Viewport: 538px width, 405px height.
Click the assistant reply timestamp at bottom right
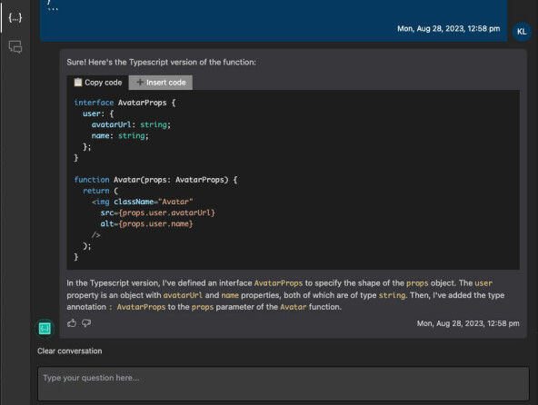(468, 323)
